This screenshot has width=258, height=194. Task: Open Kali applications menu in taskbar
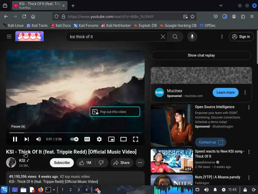[x=4, y=190]
